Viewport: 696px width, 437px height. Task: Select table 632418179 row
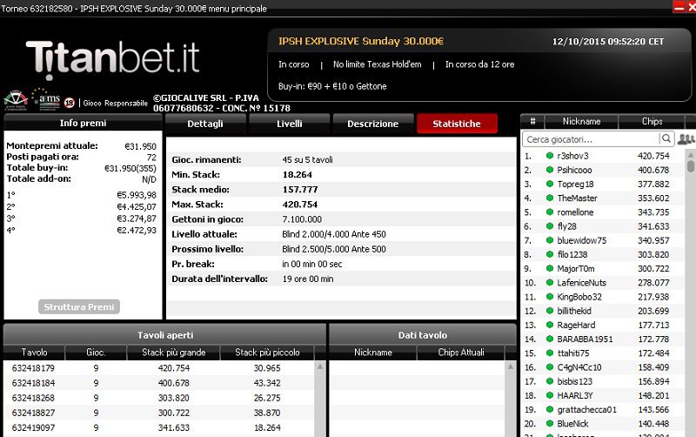click(x=159, y=367)
